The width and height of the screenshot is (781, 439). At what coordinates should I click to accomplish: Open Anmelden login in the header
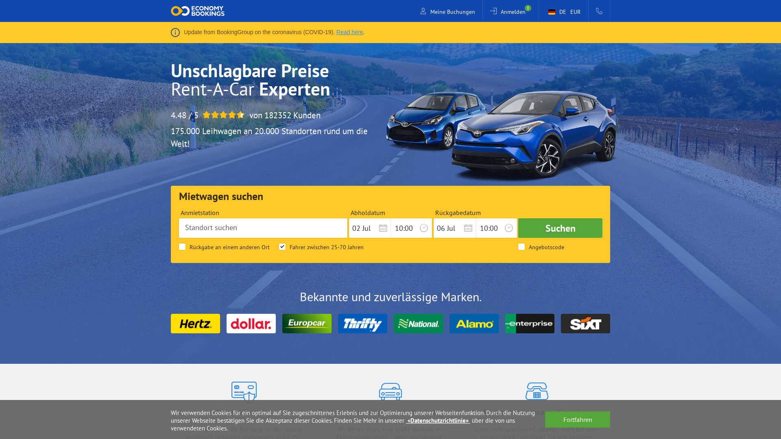(508, 12)
